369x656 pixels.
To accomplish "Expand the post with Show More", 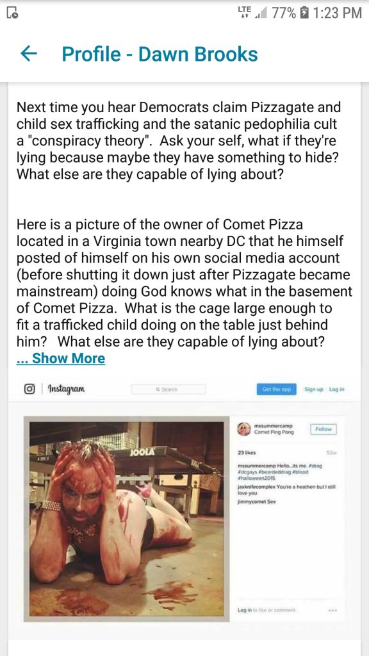I will [61, 359].
